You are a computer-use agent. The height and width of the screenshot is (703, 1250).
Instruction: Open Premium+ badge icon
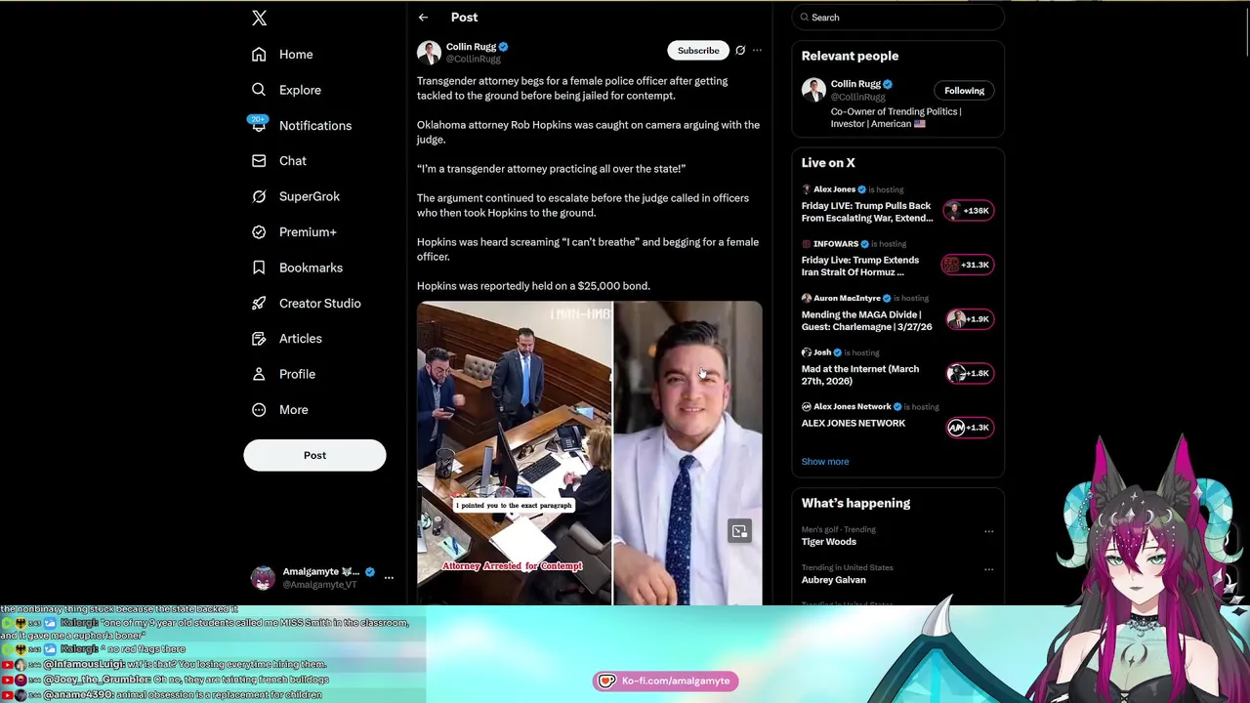click(259, 232)
